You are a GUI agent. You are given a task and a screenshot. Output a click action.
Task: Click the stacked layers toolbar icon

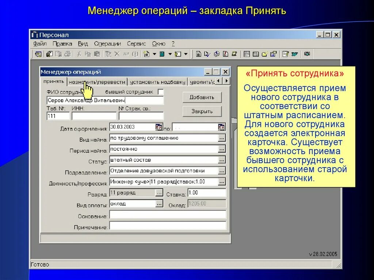click(x=216, y=54)
